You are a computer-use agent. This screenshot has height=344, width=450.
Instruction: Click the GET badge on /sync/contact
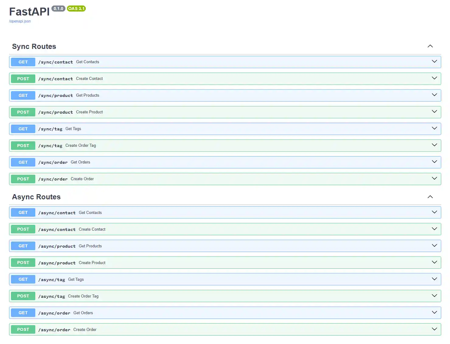coord(23,62)
